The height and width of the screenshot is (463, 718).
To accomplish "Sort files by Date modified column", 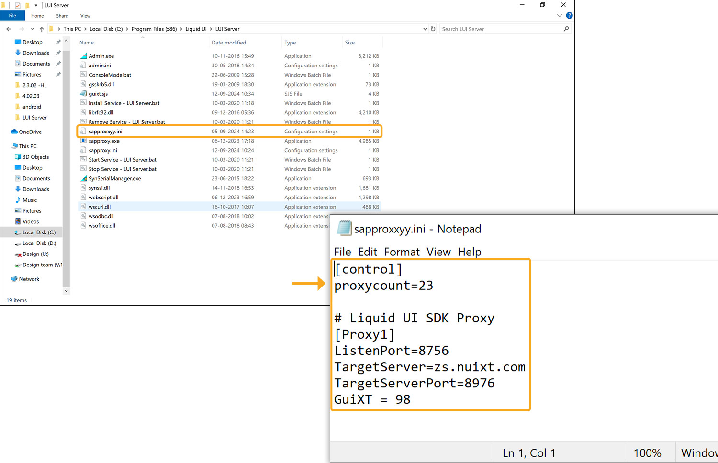I will point(229,43).
